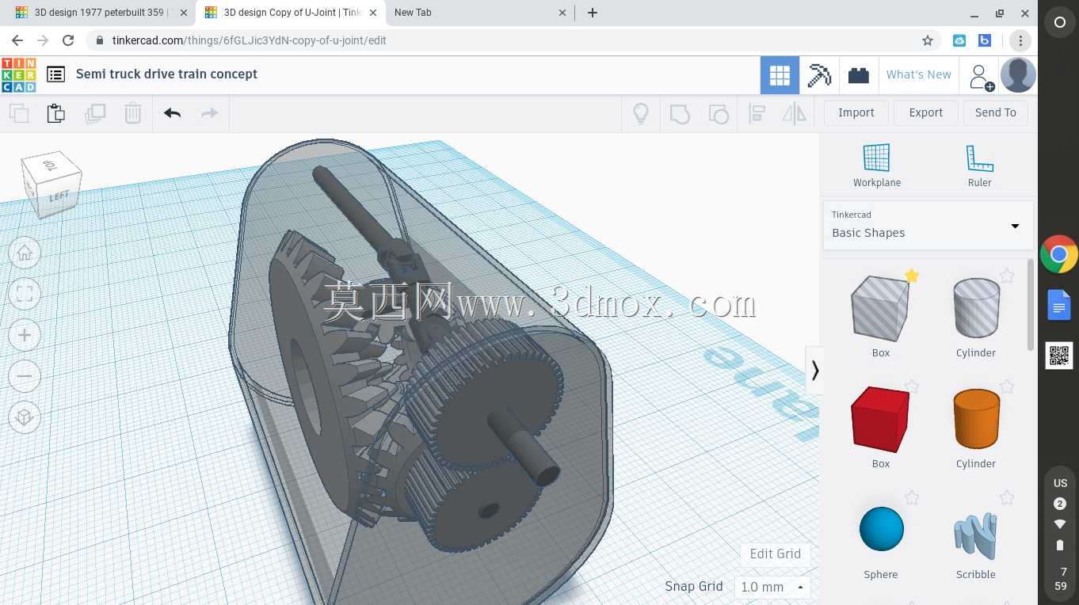
Task: Click the Export button
Action: pos(926,112)
